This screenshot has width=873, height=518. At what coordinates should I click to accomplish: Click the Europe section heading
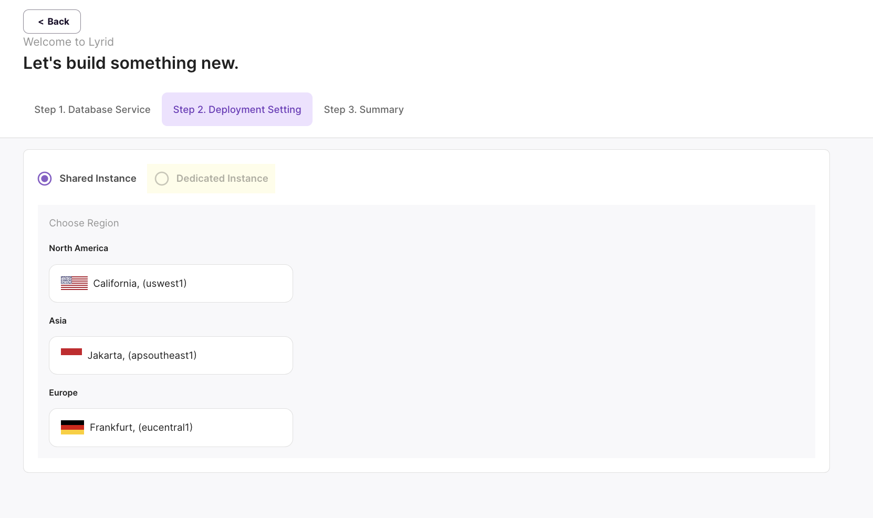click(x=63, y=393)
